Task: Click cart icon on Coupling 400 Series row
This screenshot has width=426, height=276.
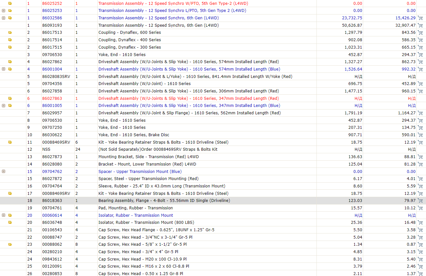Action: (420, 40)
